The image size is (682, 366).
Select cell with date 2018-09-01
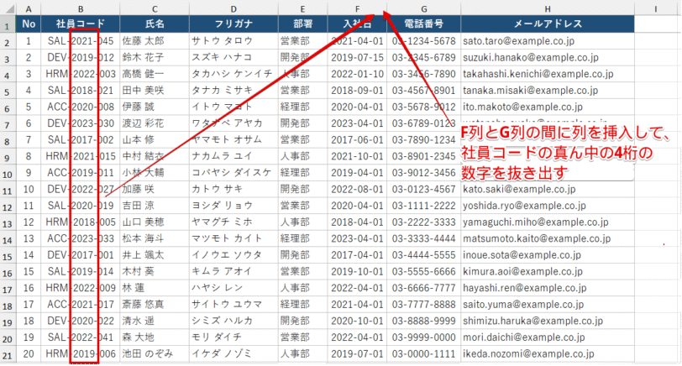point(357,91)
